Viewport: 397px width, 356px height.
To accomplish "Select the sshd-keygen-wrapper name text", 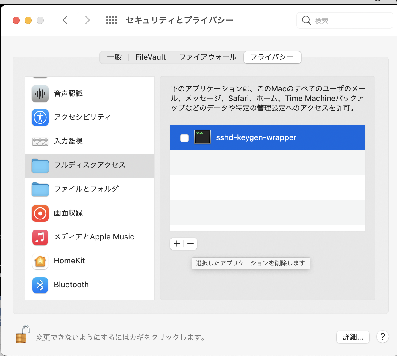I will pos(256,137).
